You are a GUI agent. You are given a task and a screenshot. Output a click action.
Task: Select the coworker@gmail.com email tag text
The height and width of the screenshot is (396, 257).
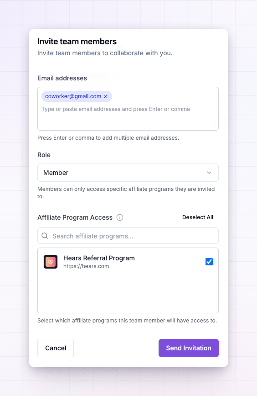tap(73, 96)
